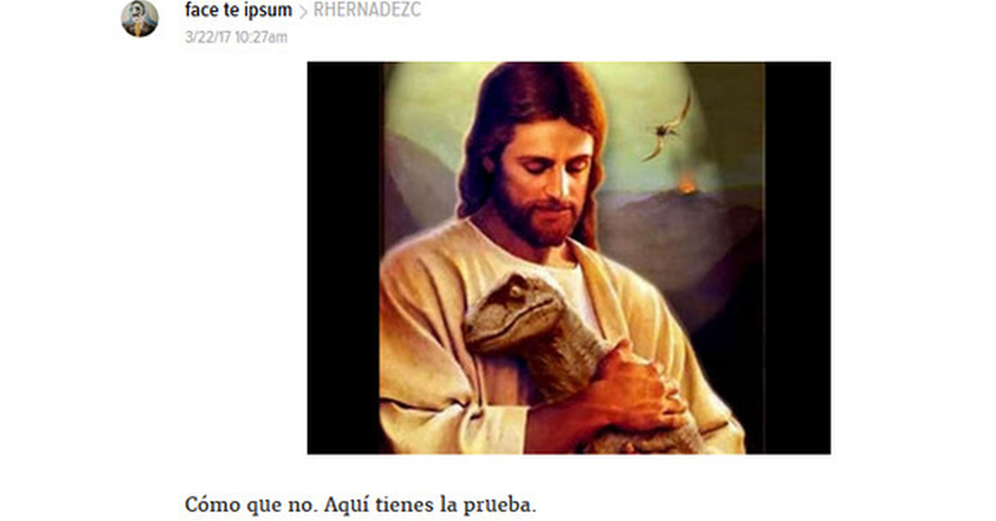Click the words 'Aquí tienes la prueba'

tap(430, 505)
